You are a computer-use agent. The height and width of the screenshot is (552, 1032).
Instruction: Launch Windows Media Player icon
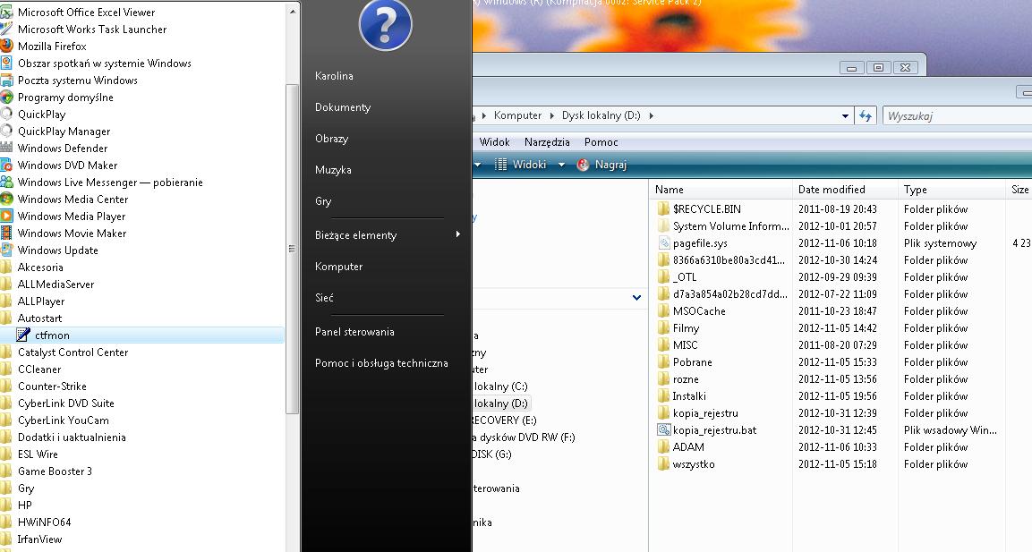click(6, 216)
